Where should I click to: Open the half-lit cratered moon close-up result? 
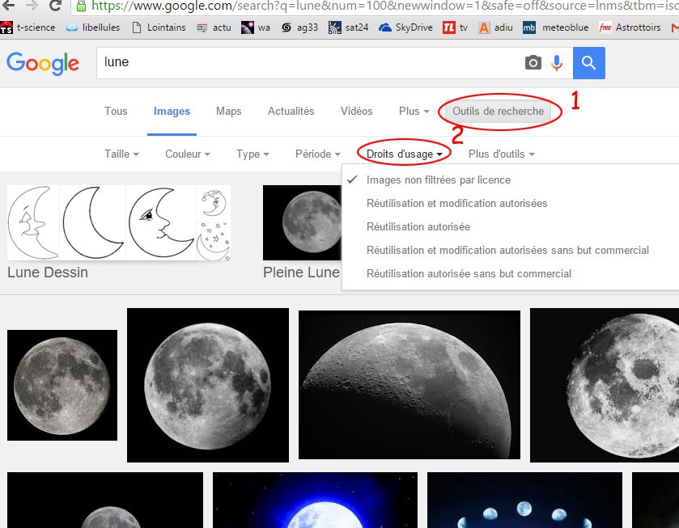410,384
